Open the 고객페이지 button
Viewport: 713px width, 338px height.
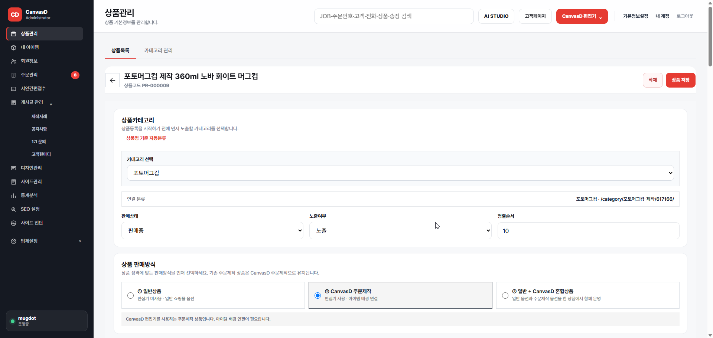[x=535, y=16]
